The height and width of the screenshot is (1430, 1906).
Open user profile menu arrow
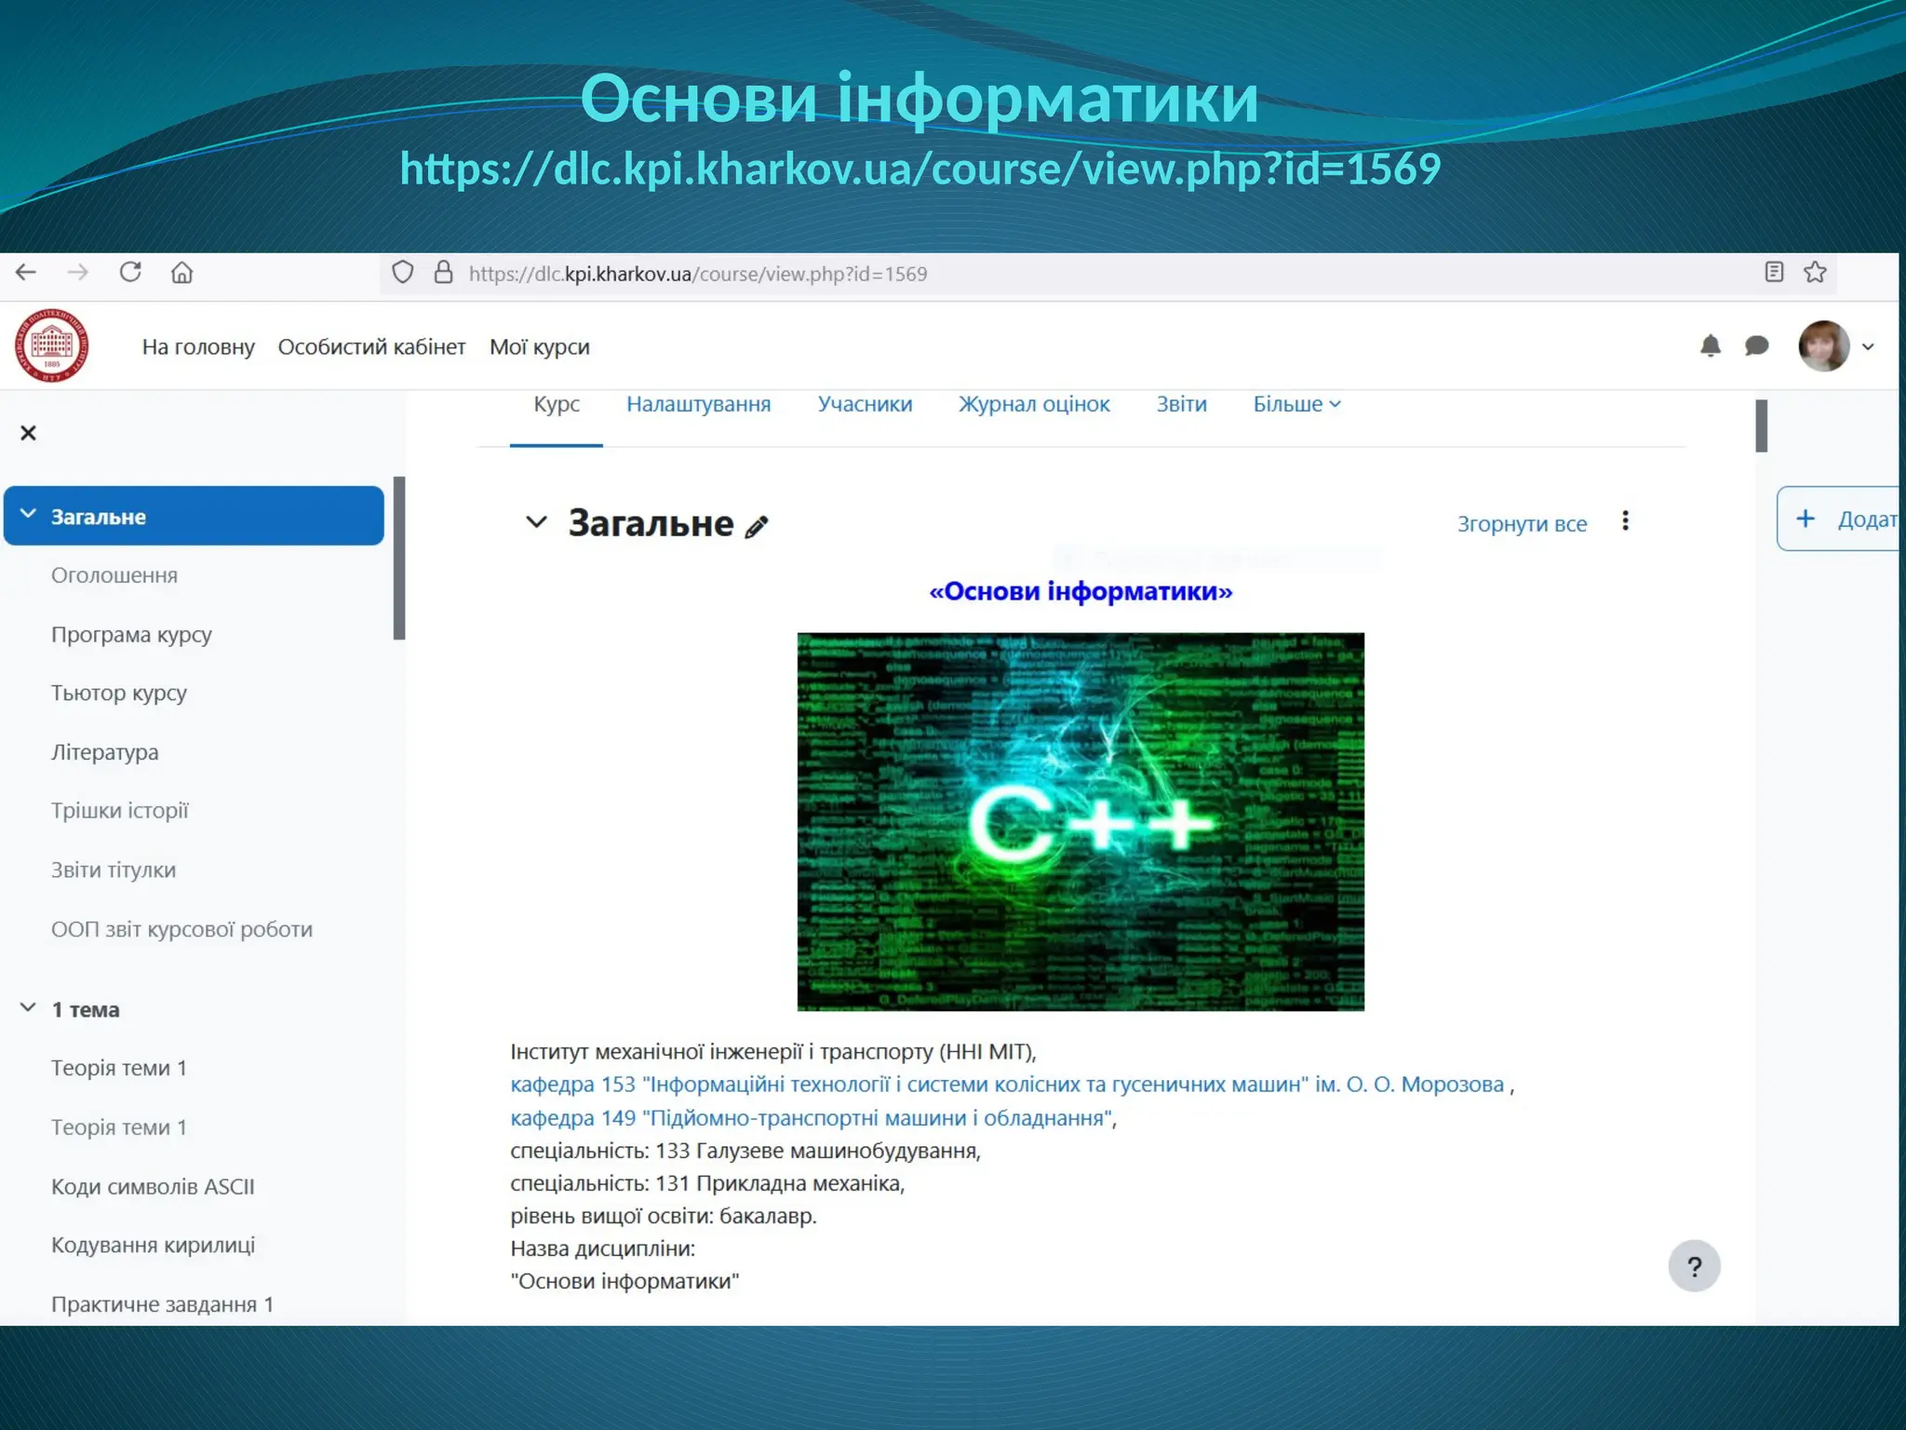tap(1867, 346)
